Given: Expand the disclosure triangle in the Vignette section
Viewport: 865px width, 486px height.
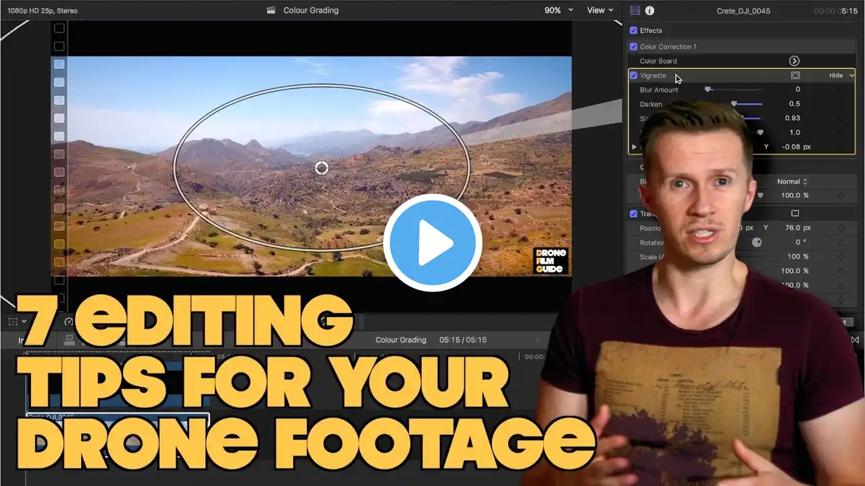Looking at the screenshot, I should (634, 146).
